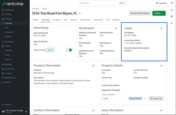Screen dimensions: 176x115
Task: Open Support in sidebar
Action: [x=8, y=105]
